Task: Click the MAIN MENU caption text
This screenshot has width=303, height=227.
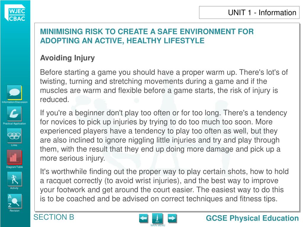Action: point(158,225)
